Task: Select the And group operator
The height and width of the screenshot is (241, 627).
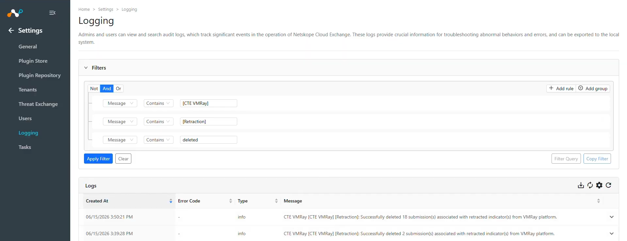Action: tap(107, 88)
